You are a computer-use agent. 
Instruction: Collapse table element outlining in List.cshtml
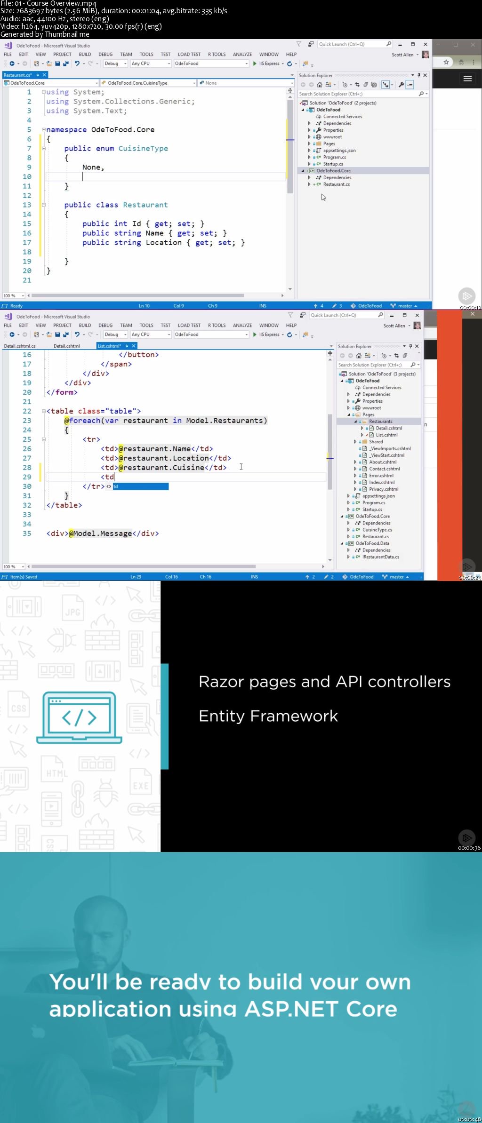[43, 411]
